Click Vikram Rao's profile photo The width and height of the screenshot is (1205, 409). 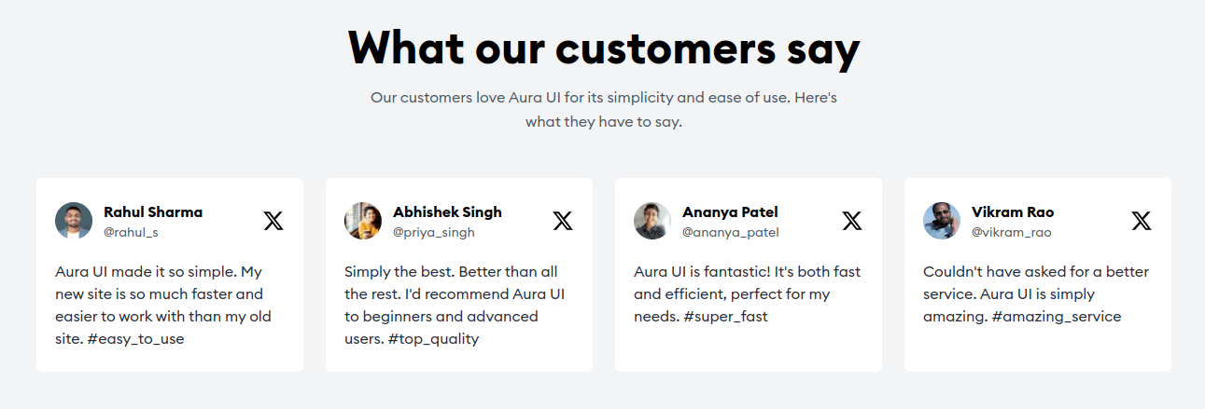942,221
